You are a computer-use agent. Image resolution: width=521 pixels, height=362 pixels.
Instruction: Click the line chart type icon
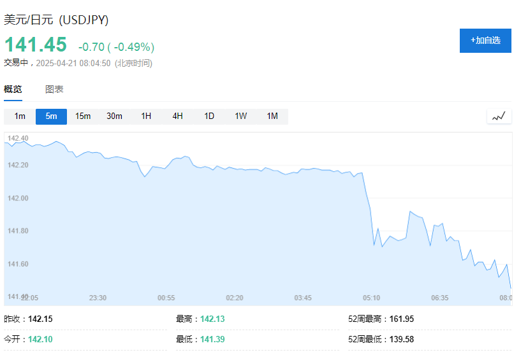pyautogui.click(x=499, y=116)
